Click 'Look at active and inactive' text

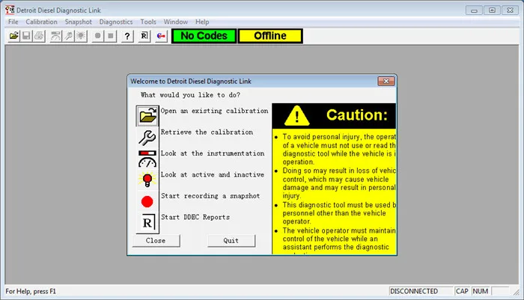[213, 175]
